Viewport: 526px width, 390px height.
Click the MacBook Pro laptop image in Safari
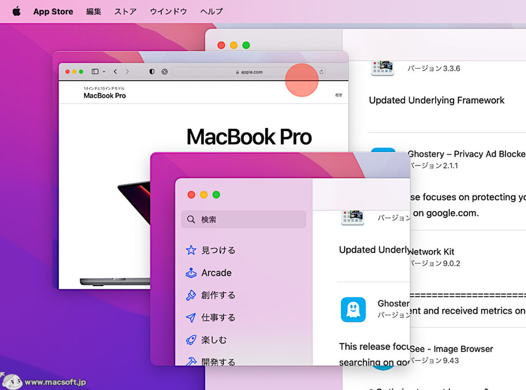115,234
